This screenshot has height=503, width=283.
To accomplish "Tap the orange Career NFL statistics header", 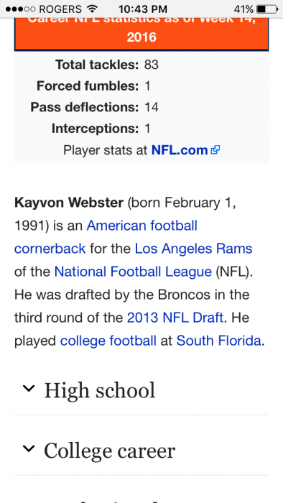I will 141,34.
